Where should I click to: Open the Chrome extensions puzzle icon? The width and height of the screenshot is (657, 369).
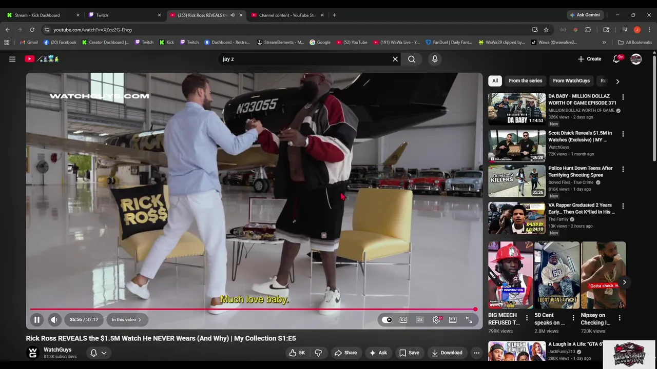click(x=588, y=30)
